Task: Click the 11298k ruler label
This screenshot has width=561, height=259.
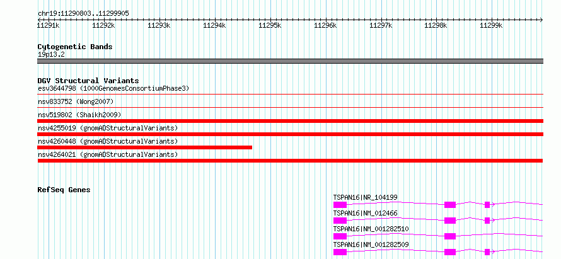Action: 436,25
